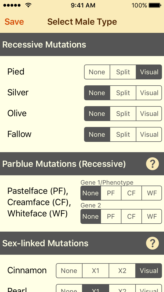Select X1 for the Cinnamon mutation
The height and width of the screenshot is (292, 164).
(x=95, y=271)
